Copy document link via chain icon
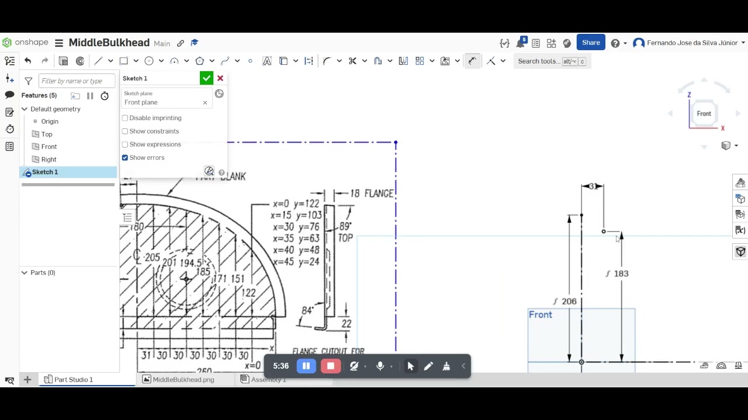This screenshot has width=748, height=420. tap(181, 43)
